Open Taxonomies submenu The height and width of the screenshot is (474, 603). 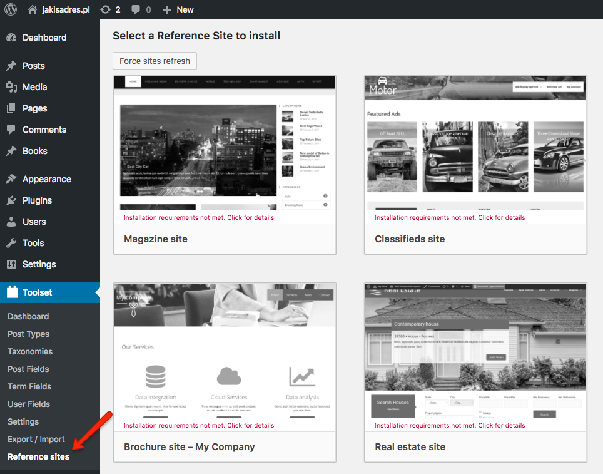pos(30,351)
